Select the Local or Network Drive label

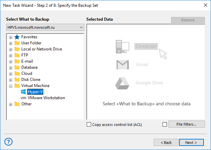42,49
